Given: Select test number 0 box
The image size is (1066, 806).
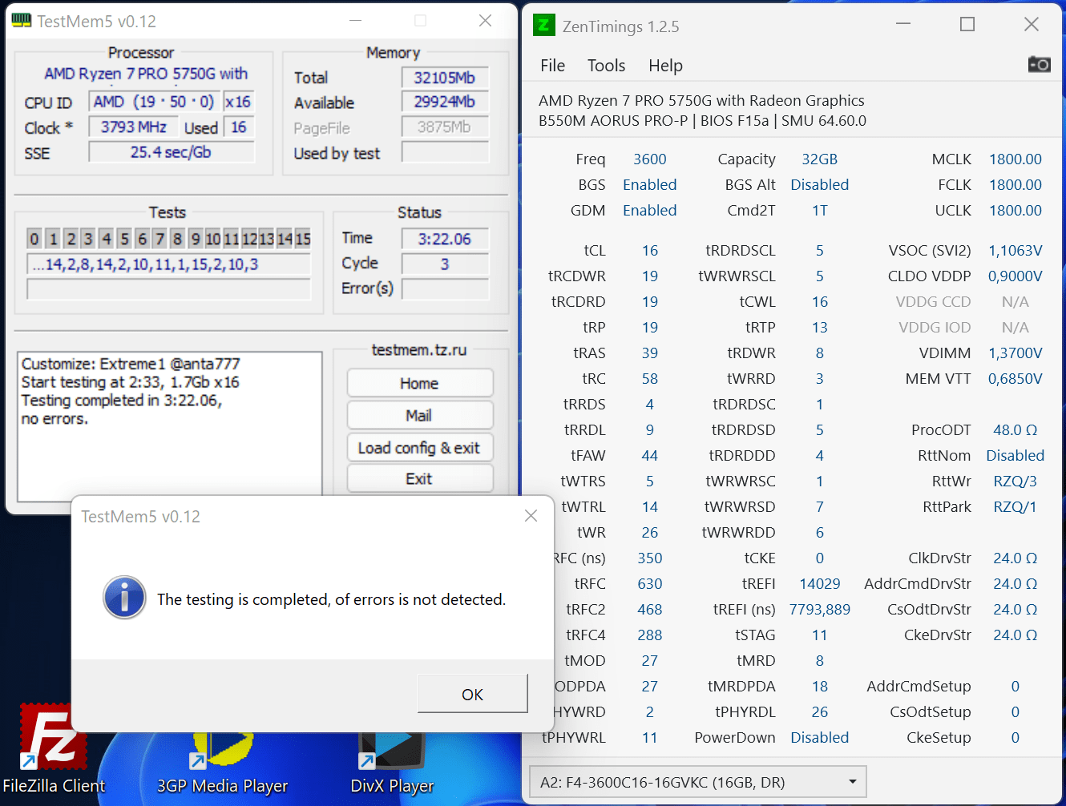Looking at the screenshot, I should coord(34,239).
